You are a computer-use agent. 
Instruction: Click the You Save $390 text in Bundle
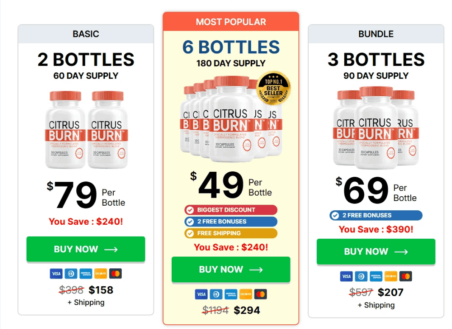[376, 230]
